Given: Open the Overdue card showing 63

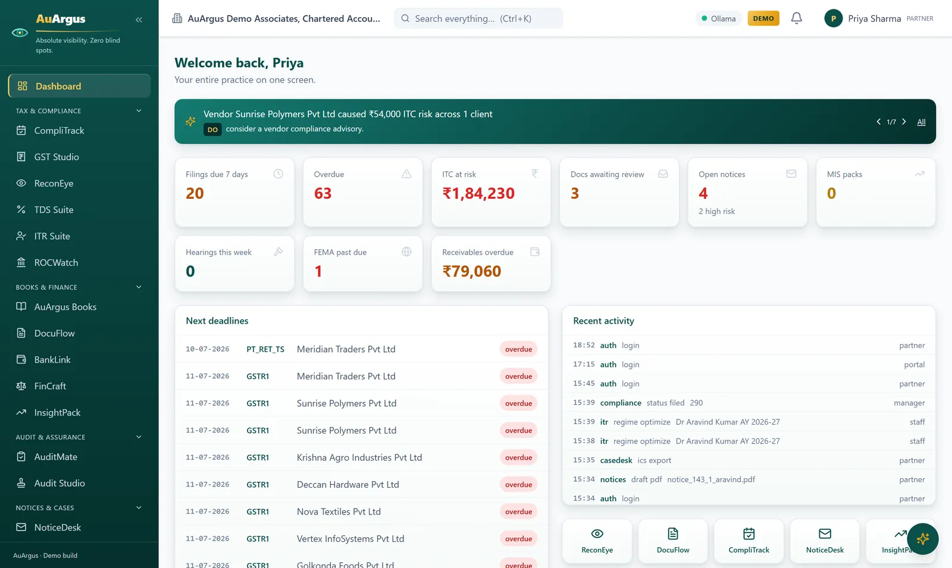Looking at the screenshot, I should click(x=363, y=192).
